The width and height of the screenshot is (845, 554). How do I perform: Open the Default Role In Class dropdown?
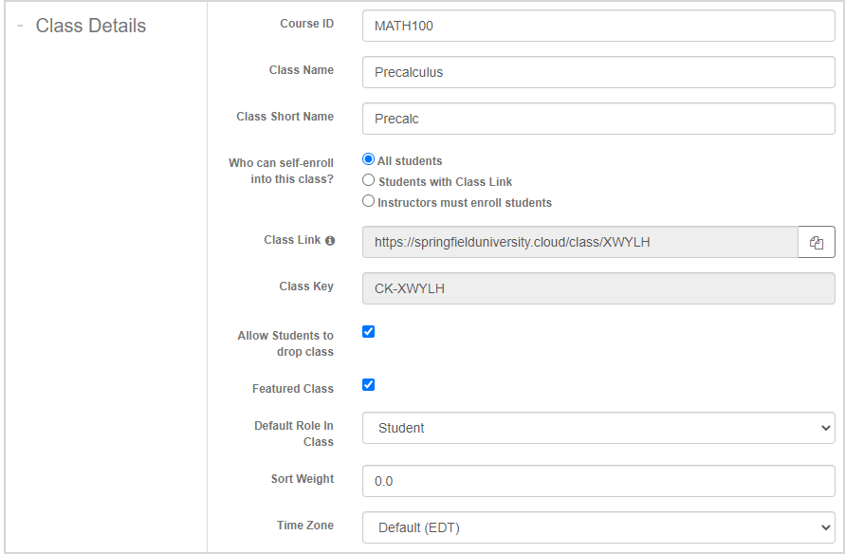point(597,428)
